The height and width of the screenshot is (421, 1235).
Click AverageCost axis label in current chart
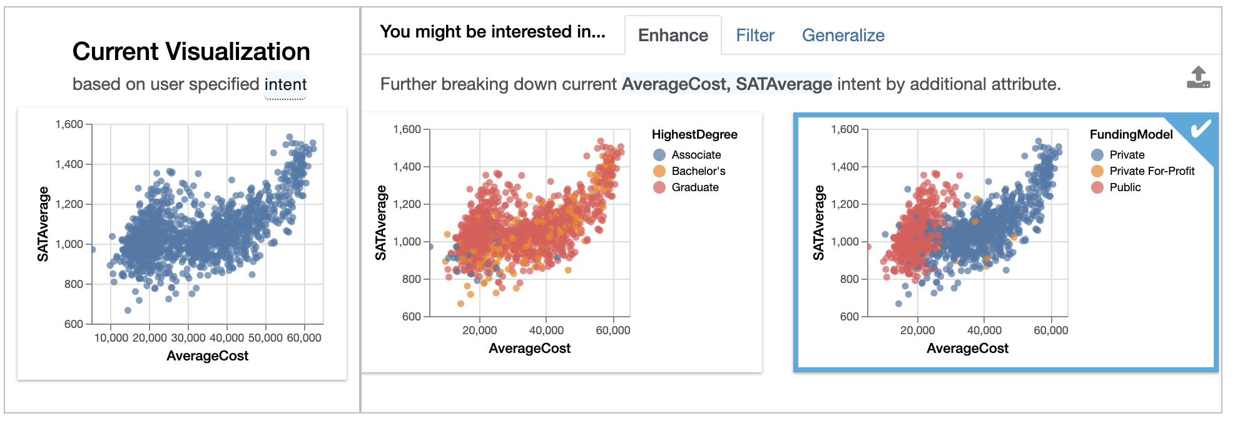[x=208, y=356]
